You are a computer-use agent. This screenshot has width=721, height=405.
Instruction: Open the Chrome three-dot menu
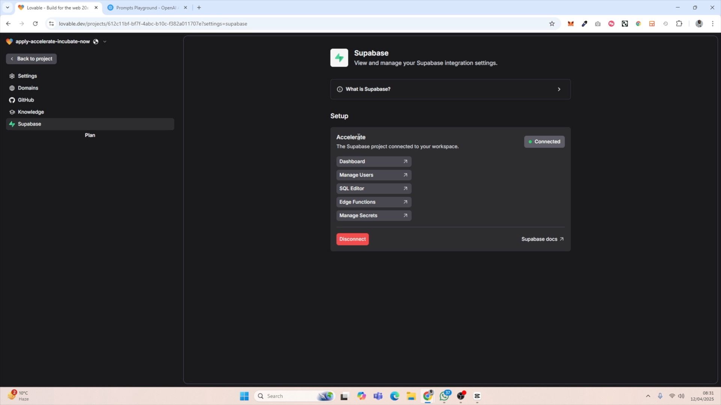tap(712, 24)
